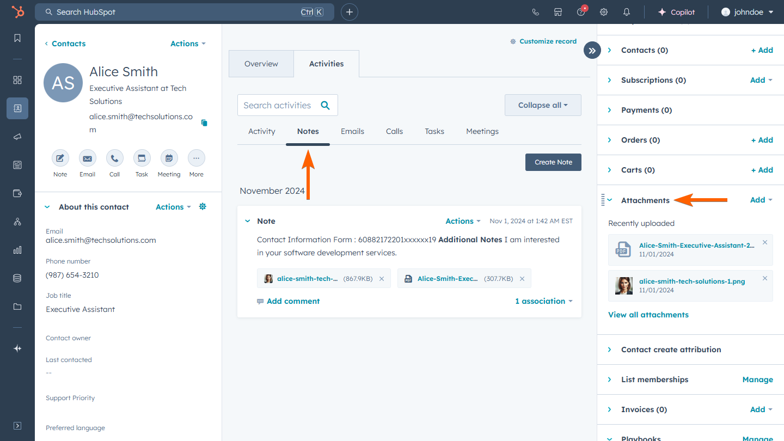Remove alice-smith-tech image from the note
Viewport: 784px width, 441px height.
click(x=382, y=279)
